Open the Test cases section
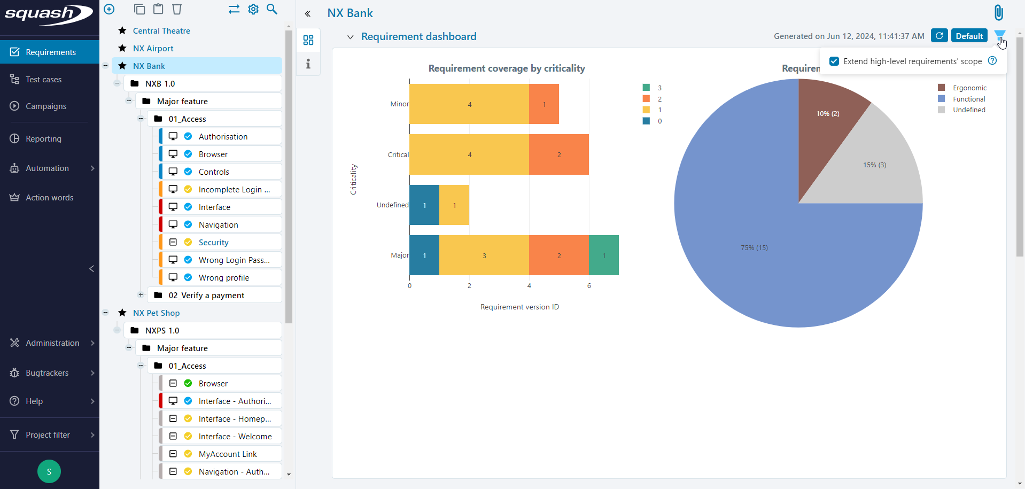The height and width of the screenshot is (489, 1025). pos(43,79)
